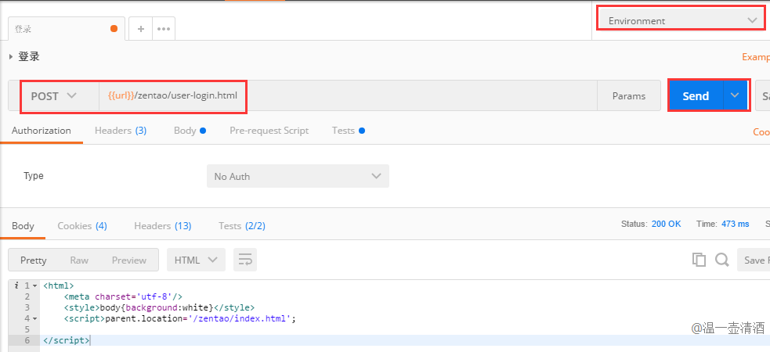The image size is (770, 352).
Task: Expand the 登录 request description triangle
Action: click(11, 57)
